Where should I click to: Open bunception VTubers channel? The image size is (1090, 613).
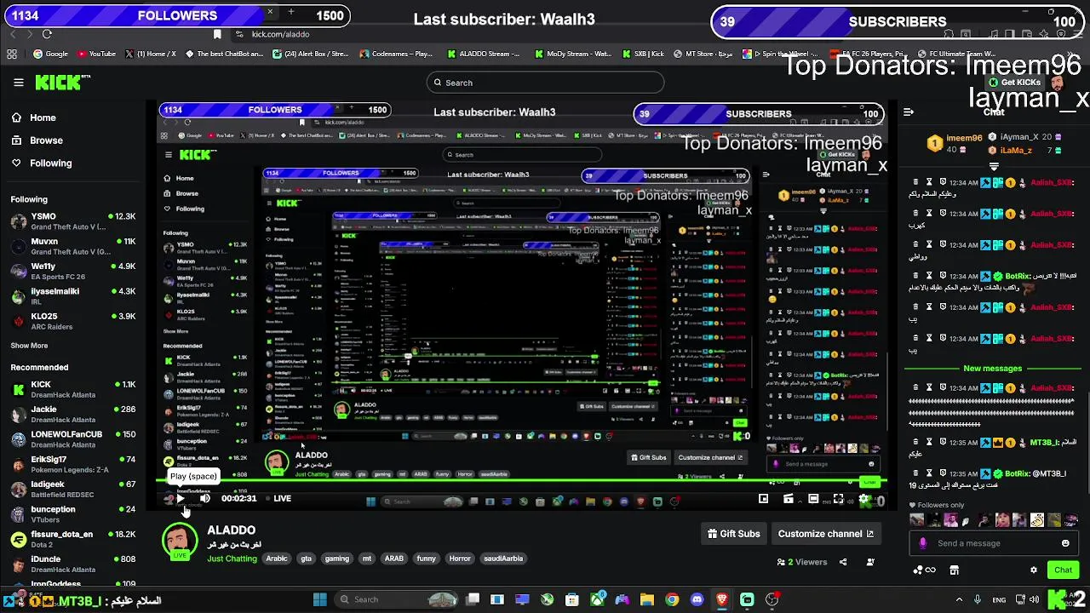(x=72, y=513)
